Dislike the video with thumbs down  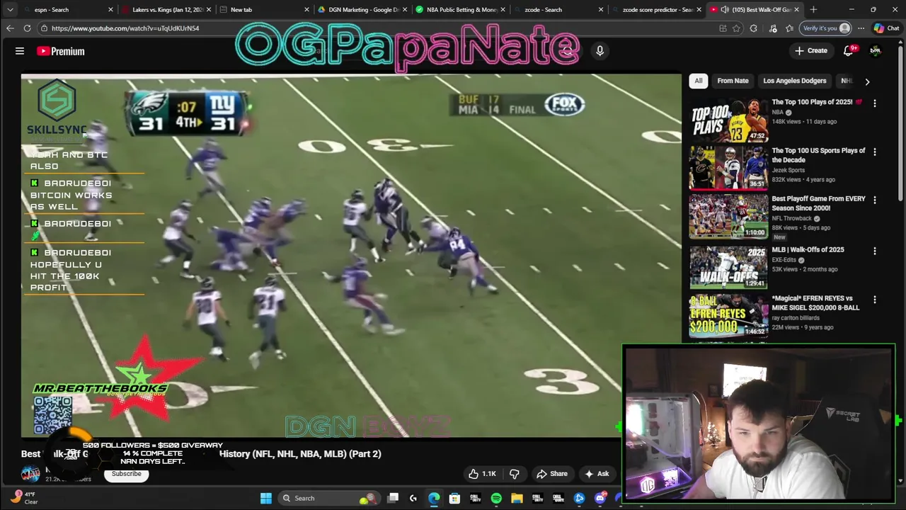point(515,474)
